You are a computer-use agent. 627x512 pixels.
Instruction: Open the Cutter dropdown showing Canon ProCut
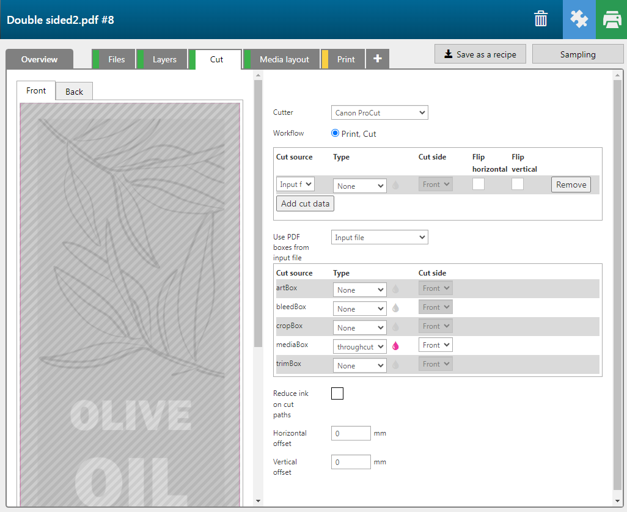[x=379, y=112]
